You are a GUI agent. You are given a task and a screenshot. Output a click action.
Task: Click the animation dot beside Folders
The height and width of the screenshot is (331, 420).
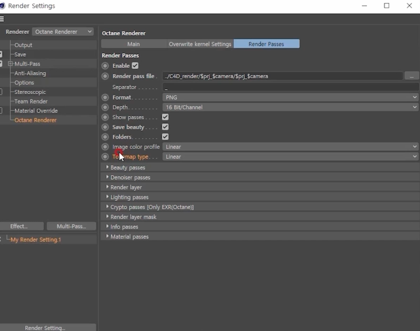click(105, 137)
